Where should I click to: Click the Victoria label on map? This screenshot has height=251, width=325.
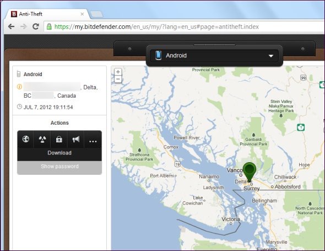pos(231,219)
